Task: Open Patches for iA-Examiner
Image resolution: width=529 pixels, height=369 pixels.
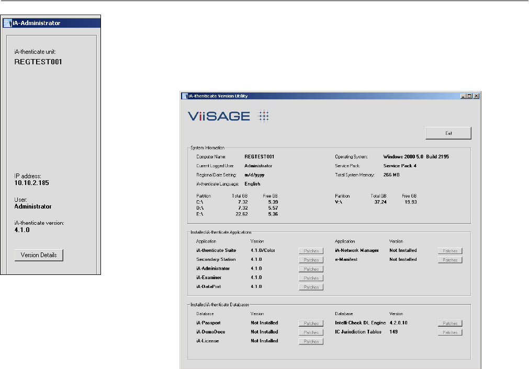Action: 311,278
